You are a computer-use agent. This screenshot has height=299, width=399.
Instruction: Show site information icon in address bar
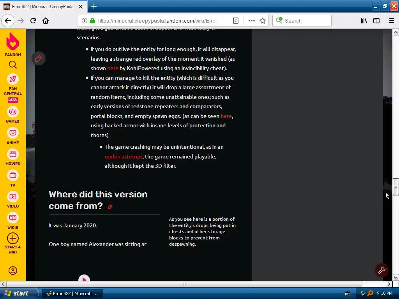(x=85, y=21)
